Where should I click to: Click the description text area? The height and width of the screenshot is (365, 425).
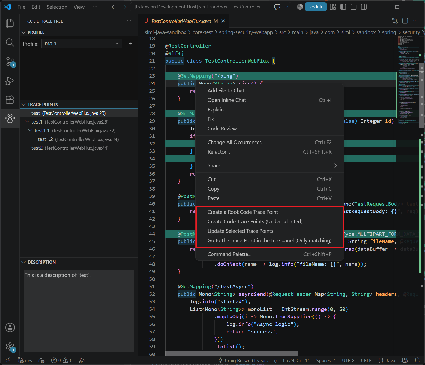pyautogui.click(x=79, y=311)
